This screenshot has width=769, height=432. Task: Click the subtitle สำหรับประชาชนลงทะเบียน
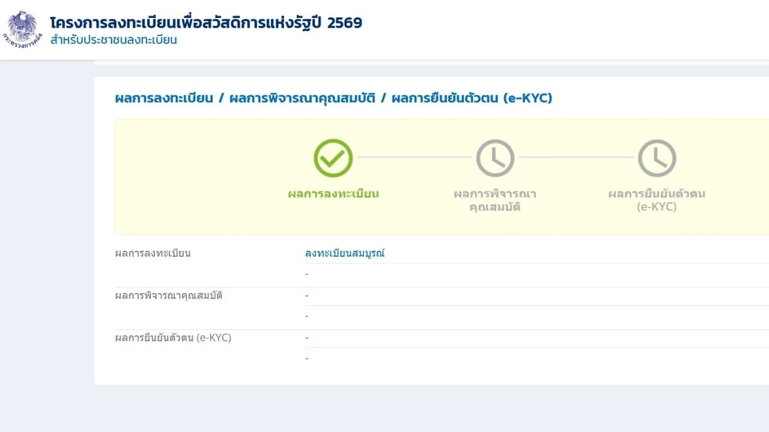coord(114,41)
